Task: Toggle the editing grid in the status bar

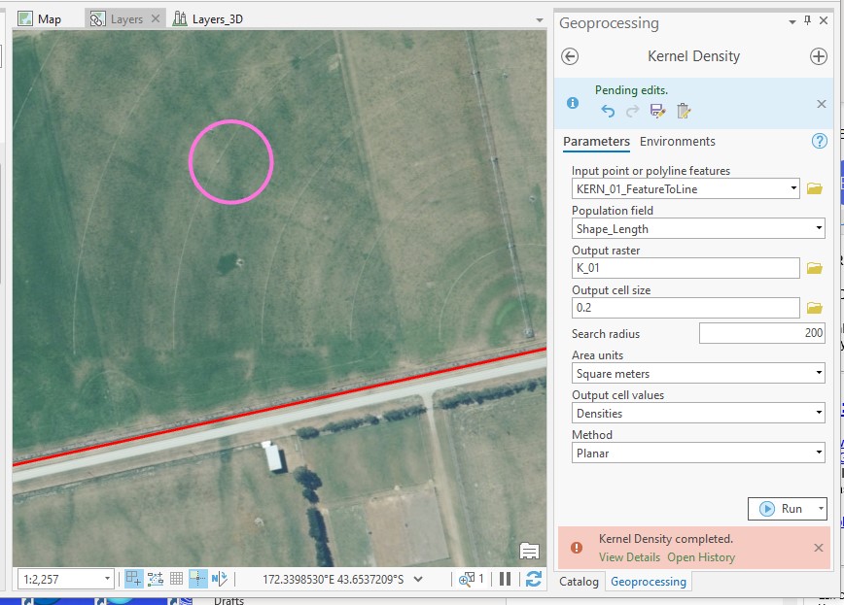Action: tap(177, 579)
